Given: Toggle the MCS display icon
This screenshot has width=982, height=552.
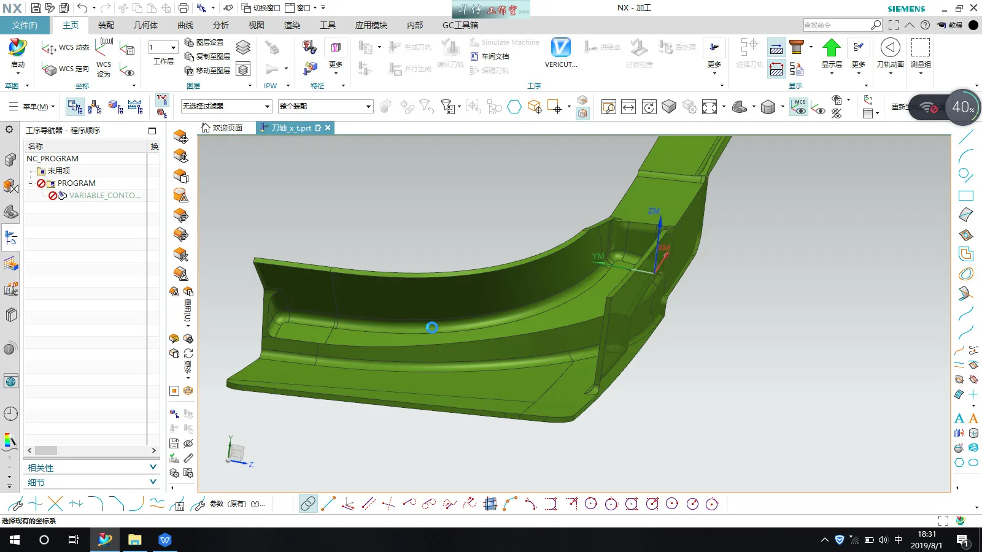Looking at the screenshot, I should (x=798, y=107).
